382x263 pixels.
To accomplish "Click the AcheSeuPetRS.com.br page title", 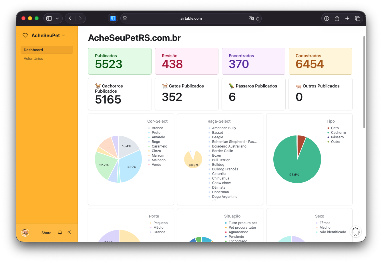I will pyautogui.click(x=134, y=38).
